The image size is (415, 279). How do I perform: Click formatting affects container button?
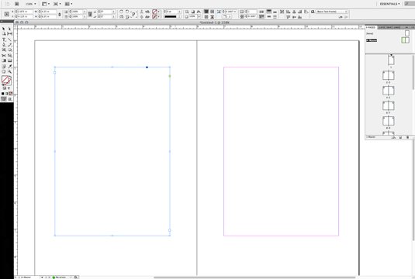[x=4, y=88]
